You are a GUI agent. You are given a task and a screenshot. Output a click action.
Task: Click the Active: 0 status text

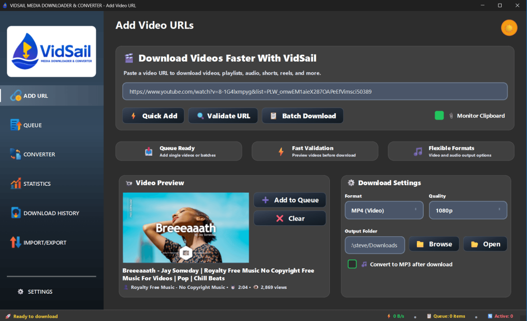(503, 316)
